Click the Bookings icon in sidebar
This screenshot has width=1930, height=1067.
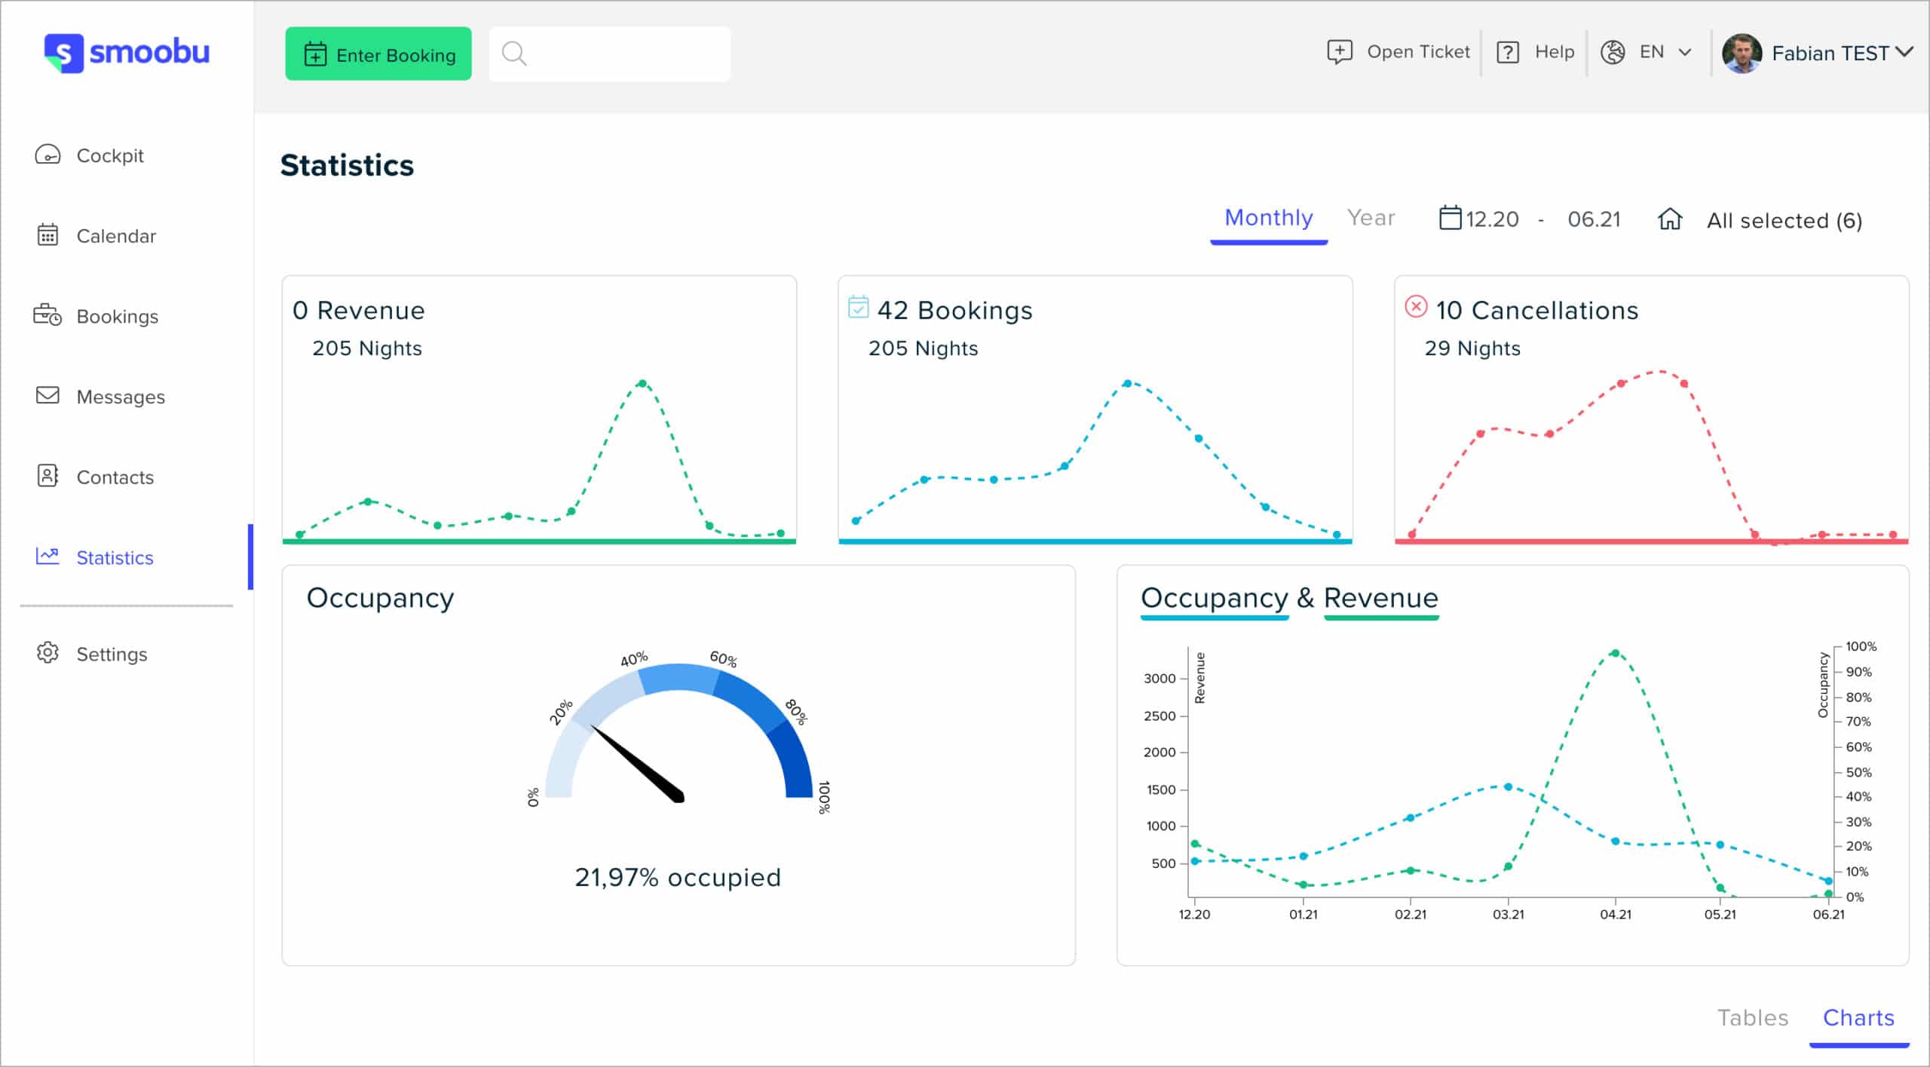click(x=47, y=314)
